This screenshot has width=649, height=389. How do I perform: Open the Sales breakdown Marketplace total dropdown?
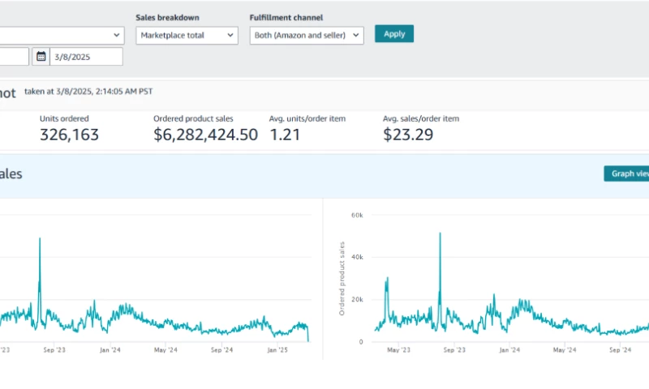[x=187, y=36]
